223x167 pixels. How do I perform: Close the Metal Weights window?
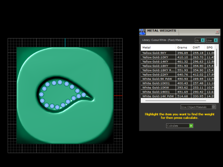click(x=217, y=32)
